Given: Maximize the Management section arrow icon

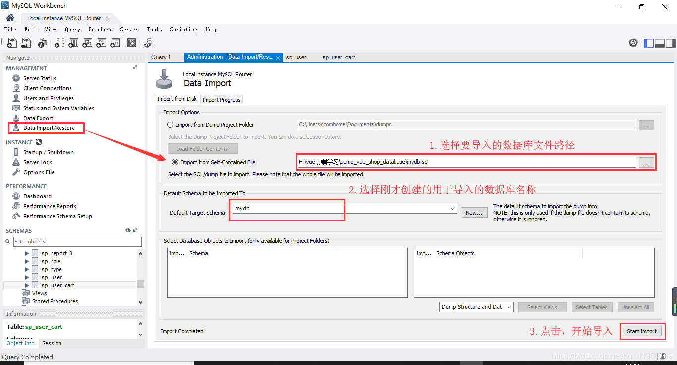Looking at the screenshot, I should (x=135, y=68).
